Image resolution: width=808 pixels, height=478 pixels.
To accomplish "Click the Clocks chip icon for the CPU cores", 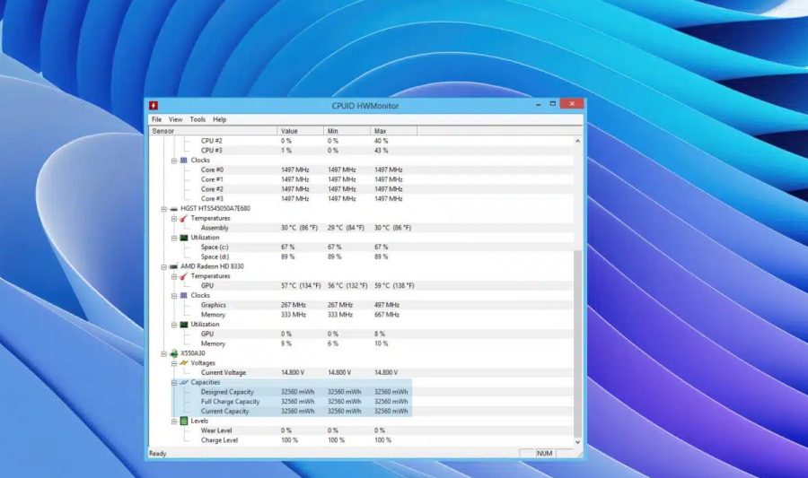I will point(184,160).
